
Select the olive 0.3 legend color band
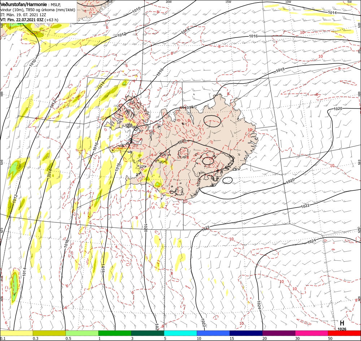pos(49,333)
